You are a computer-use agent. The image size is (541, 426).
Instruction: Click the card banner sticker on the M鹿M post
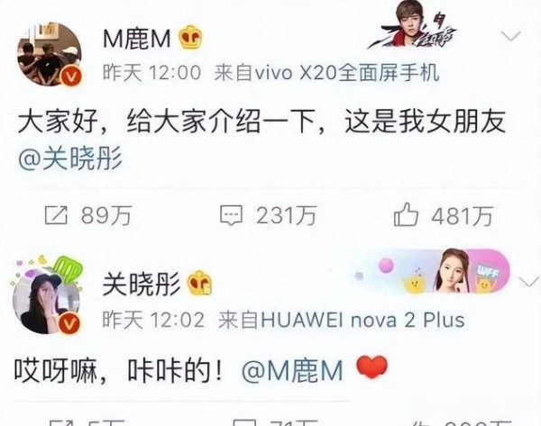click(x=413, y=25)
